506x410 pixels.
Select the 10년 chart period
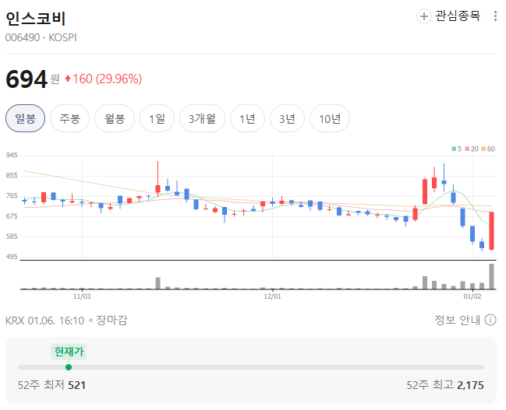pyautogui.click(x=330, y=118)
